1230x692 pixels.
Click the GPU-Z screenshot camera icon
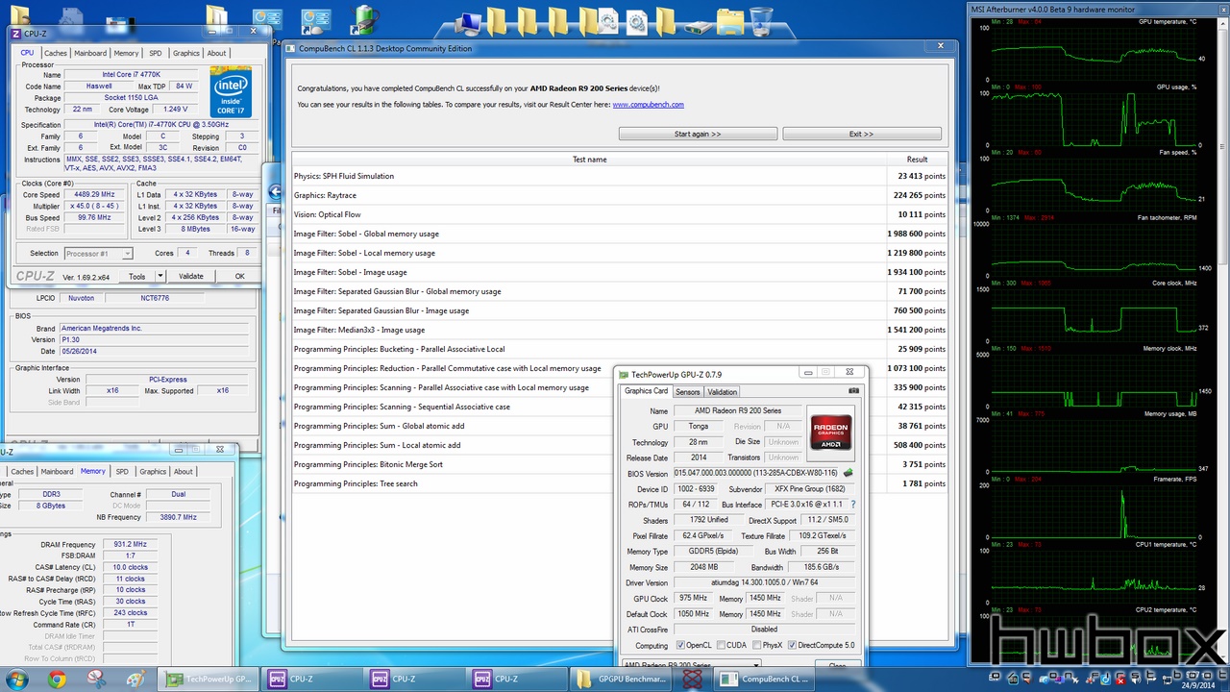tap(853, 391)
